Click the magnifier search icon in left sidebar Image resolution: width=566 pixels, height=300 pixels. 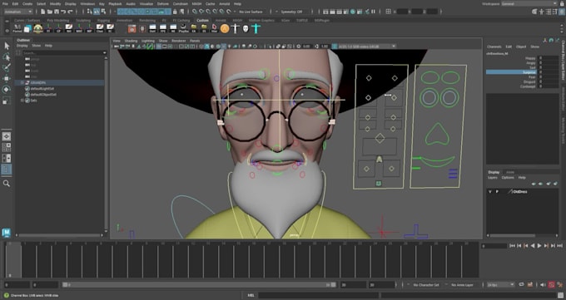[x=7, y=184]
